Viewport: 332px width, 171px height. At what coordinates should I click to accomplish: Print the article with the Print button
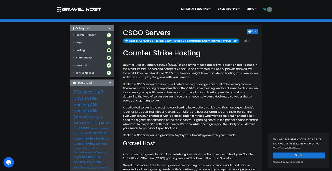(252, 31)
